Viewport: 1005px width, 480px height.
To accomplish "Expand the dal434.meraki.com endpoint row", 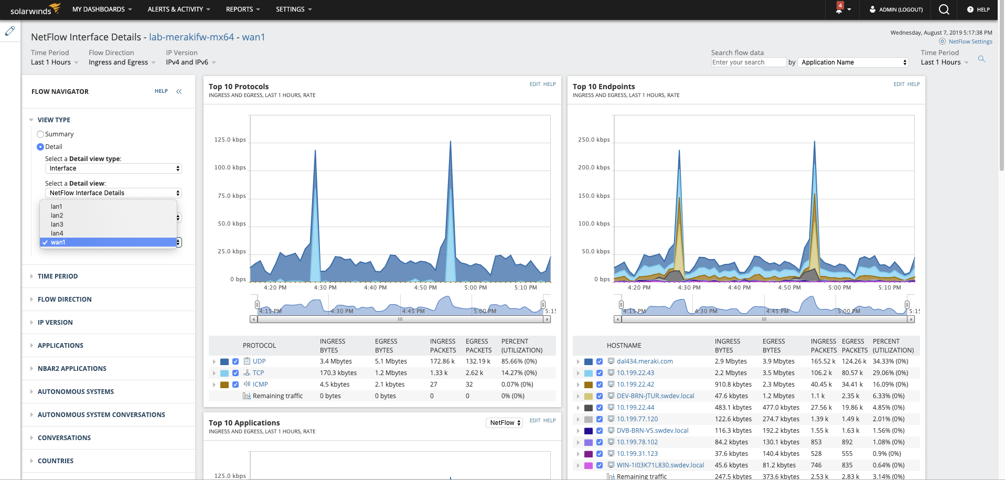I will coord(578,361).
